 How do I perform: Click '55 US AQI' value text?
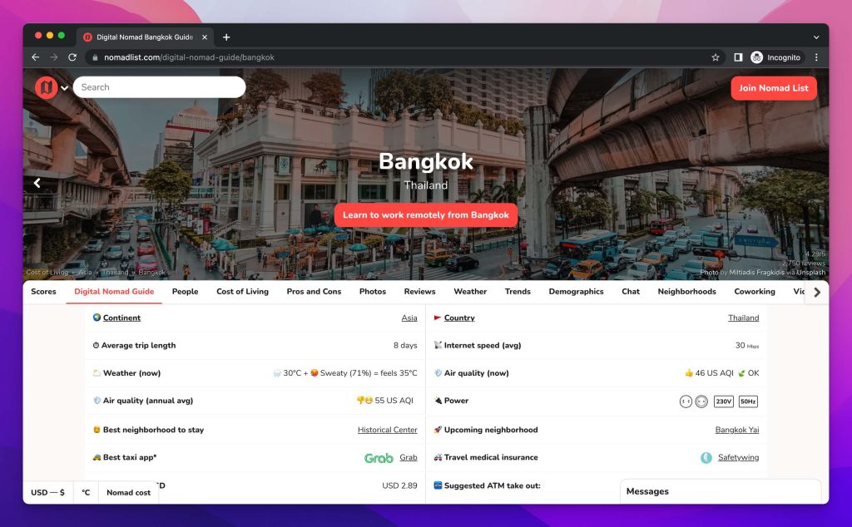point(394,401)
